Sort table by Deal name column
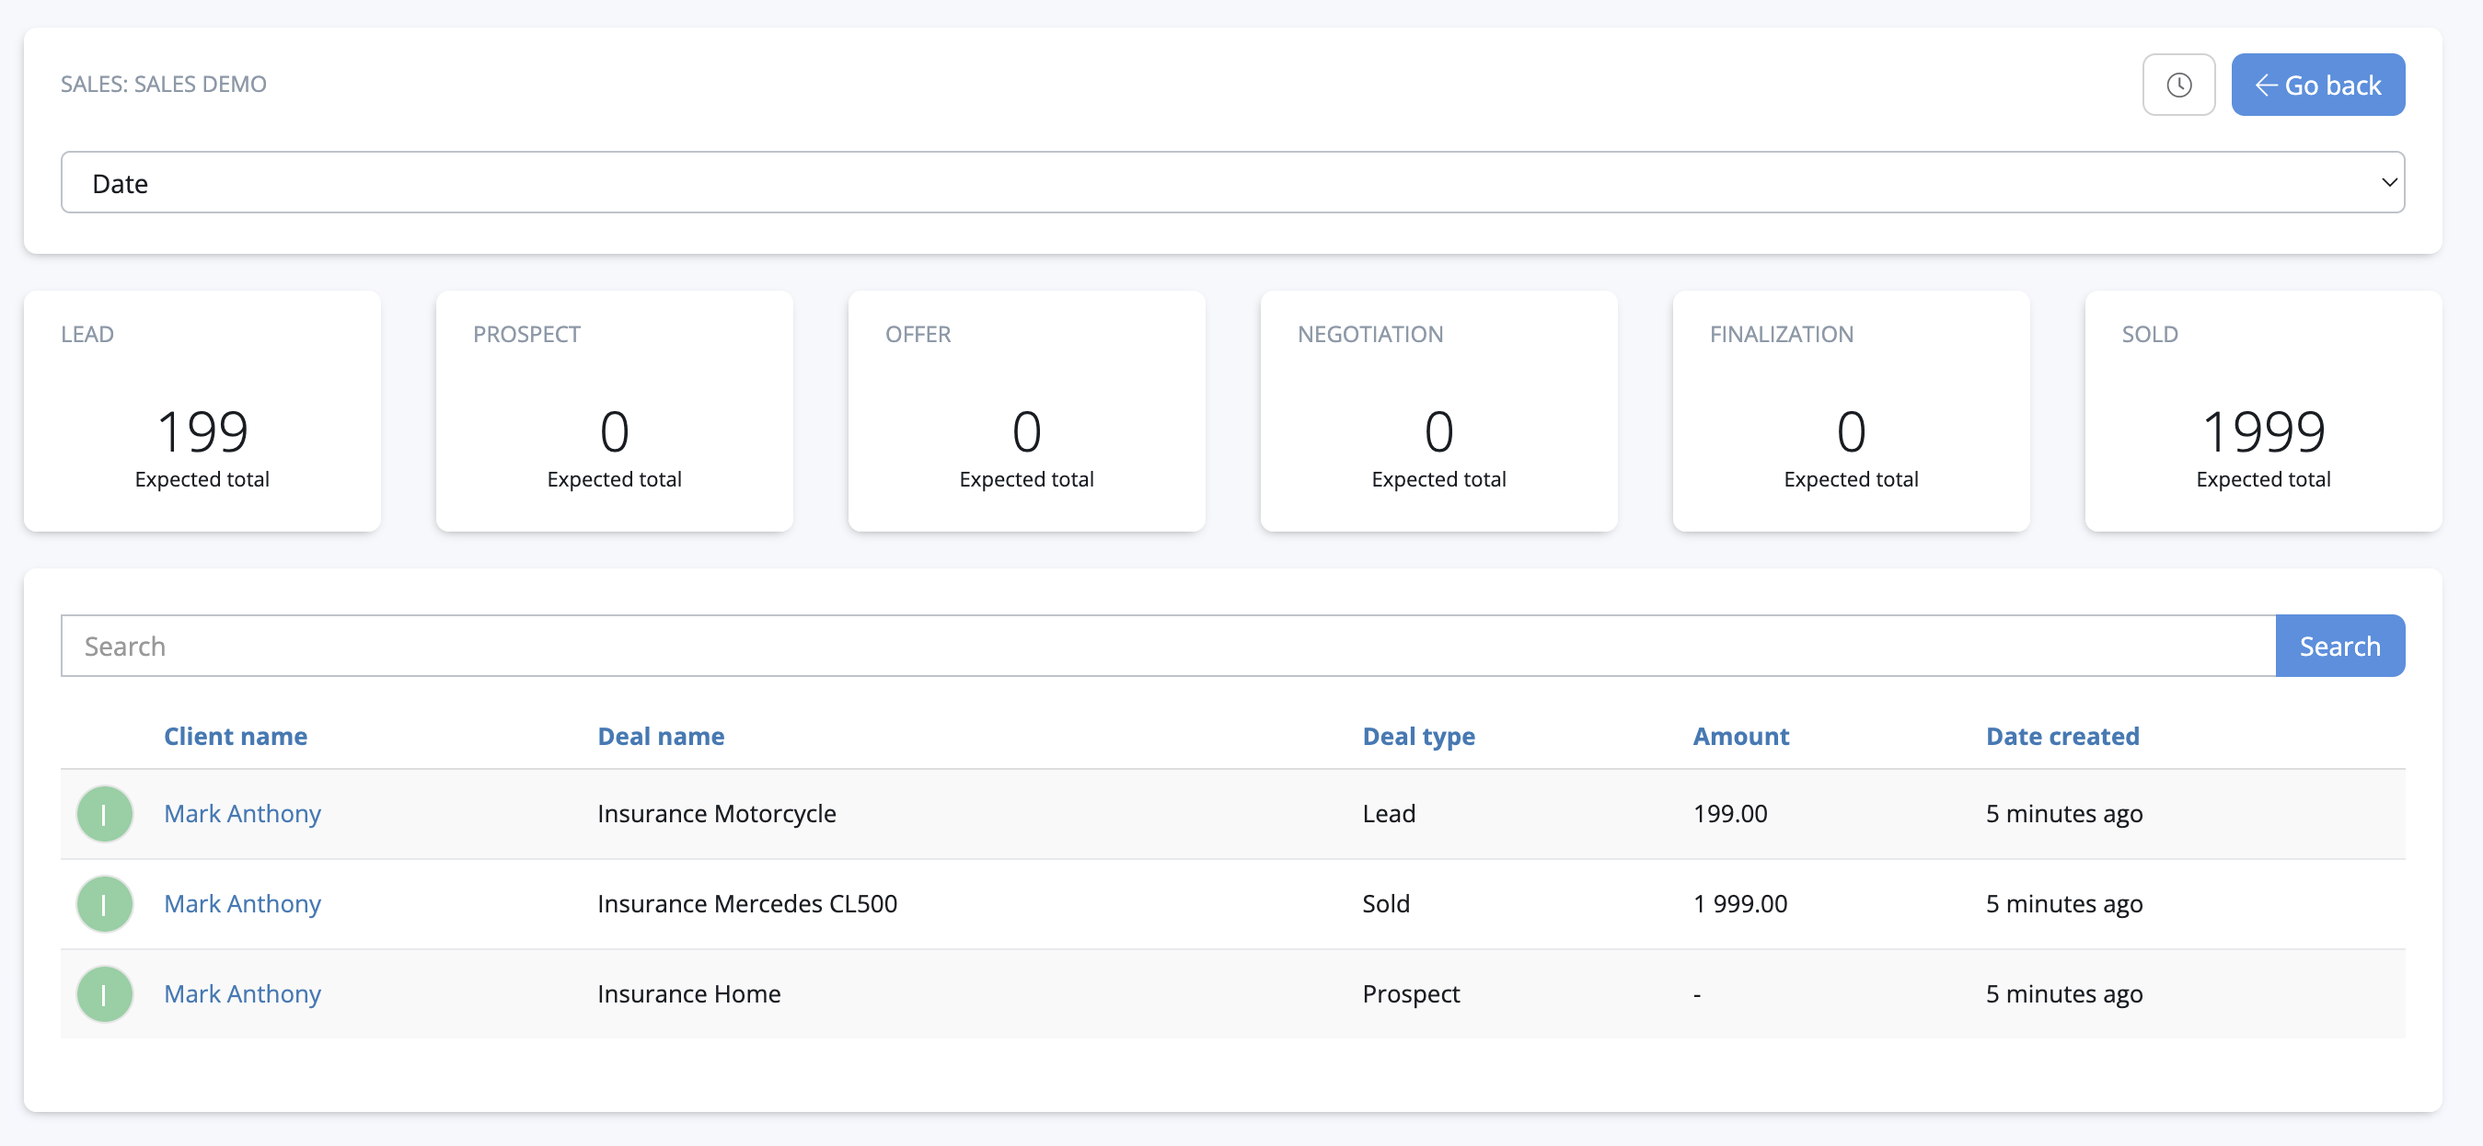The height and width of the screenshot is (1146, 2483). coord(660,736)
